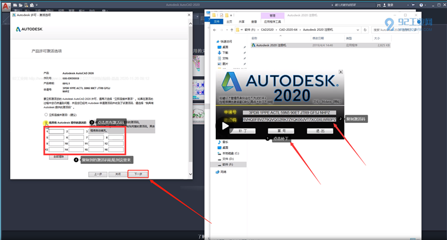Screen dimensions: 447x240
Task: Click 软件 (F:) in the address breadcrumb
Action: (x=250, y=30)
